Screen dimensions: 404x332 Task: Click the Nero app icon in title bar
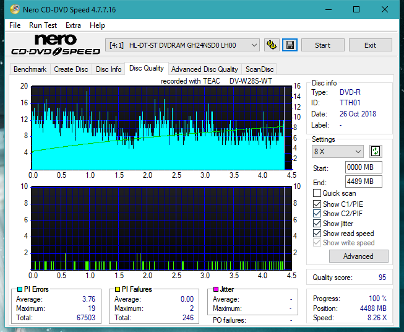tap(14, 9)
